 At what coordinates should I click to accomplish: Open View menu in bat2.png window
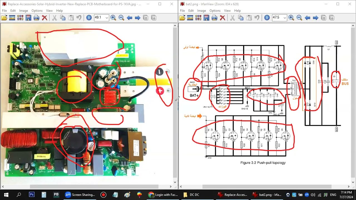pos(227,11)
